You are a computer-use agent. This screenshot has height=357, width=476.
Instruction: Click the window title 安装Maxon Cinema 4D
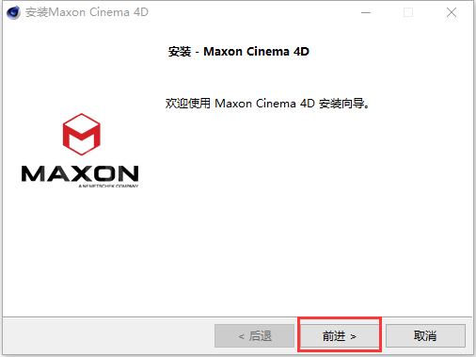[x=87, y=12]
